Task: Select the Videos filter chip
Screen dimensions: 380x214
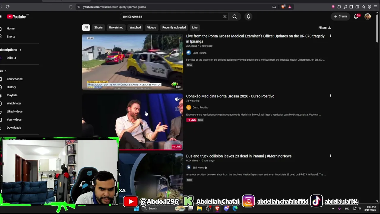Action: click(x=151, y=28)
